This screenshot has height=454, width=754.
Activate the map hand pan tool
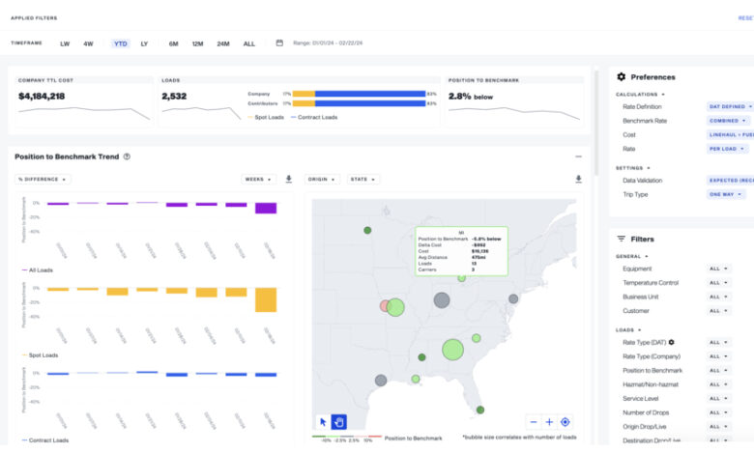[339, 421]
